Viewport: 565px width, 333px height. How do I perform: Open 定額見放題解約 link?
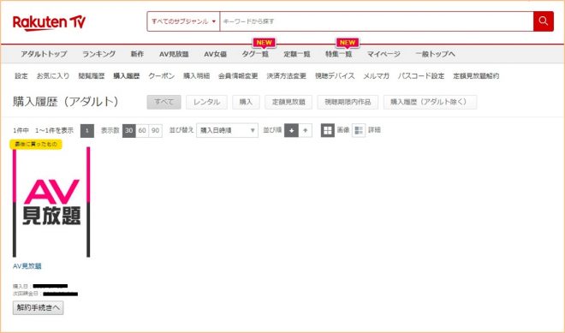[x=476, y=76]
